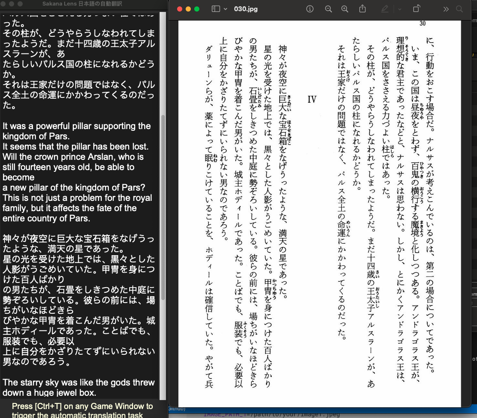Rotate the image using the toolbar icon
This screenshot has width=477, height=418.
click(x=416, y=9)
